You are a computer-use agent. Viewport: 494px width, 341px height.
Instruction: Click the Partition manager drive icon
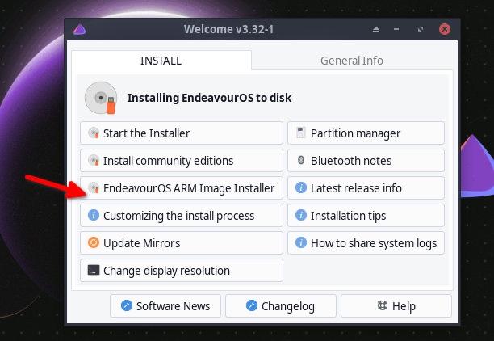301,133
